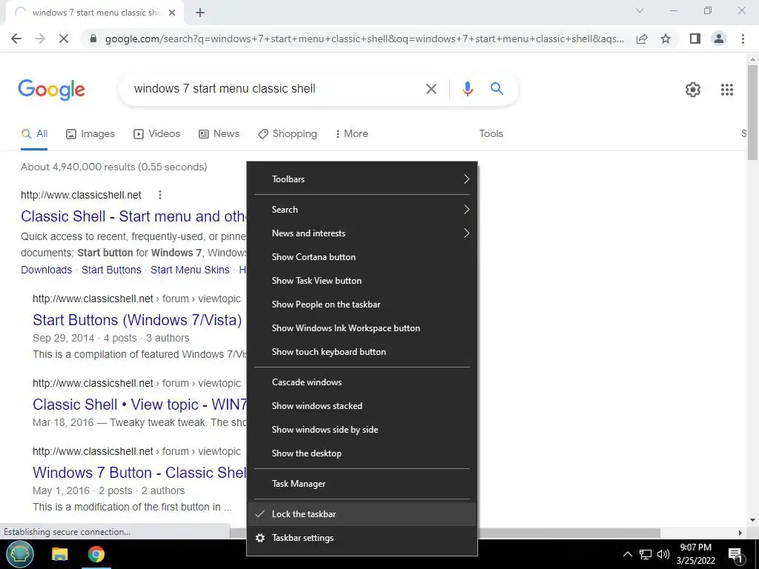Switch to the Images tab
This screenshot has height=569, width=759.
click(90, 133)
